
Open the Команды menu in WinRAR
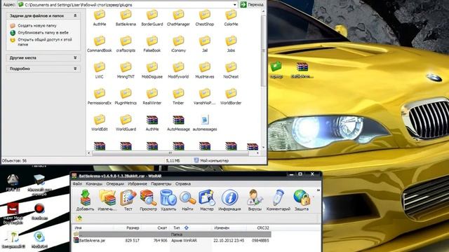94,183
